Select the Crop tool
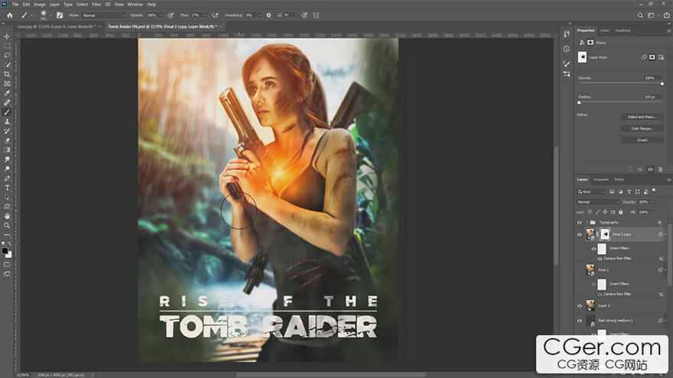 (8, 74)
